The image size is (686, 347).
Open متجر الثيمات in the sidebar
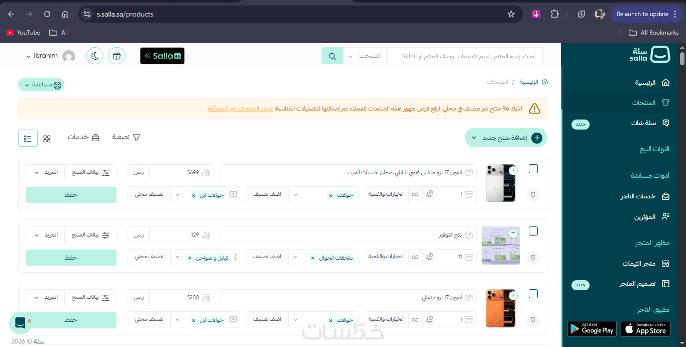pos(646,263)
